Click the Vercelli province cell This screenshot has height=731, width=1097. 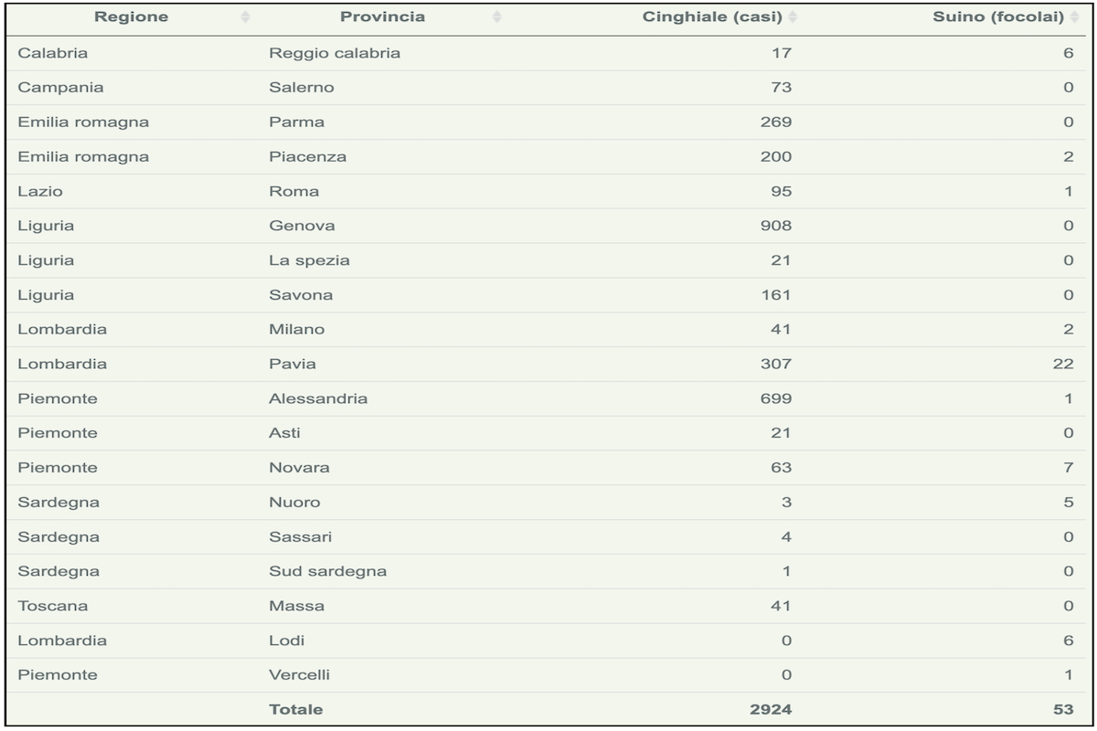pyautogui.click(x=299, y=675)
